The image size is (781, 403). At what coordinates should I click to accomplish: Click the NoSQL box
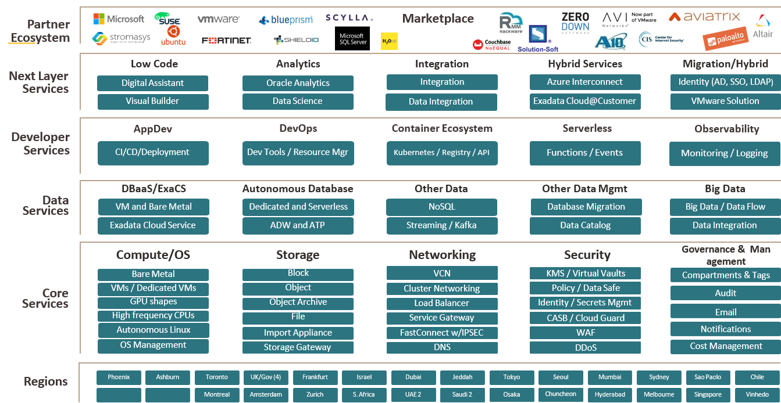(x=442, y=207)
